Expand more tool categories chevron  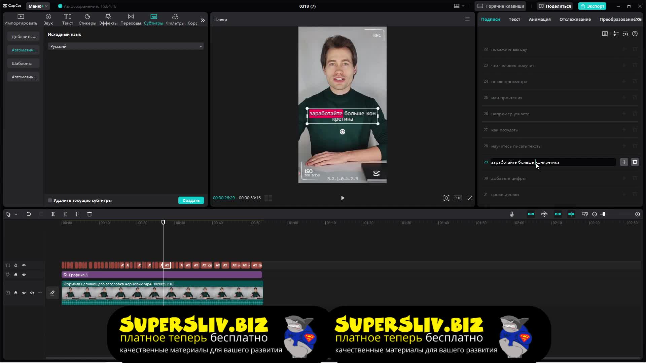[203, 20]
